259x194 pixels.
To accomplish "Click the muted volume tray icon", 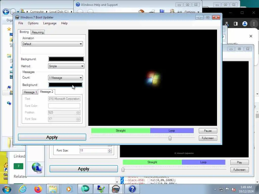I will (x=233, y=189).
